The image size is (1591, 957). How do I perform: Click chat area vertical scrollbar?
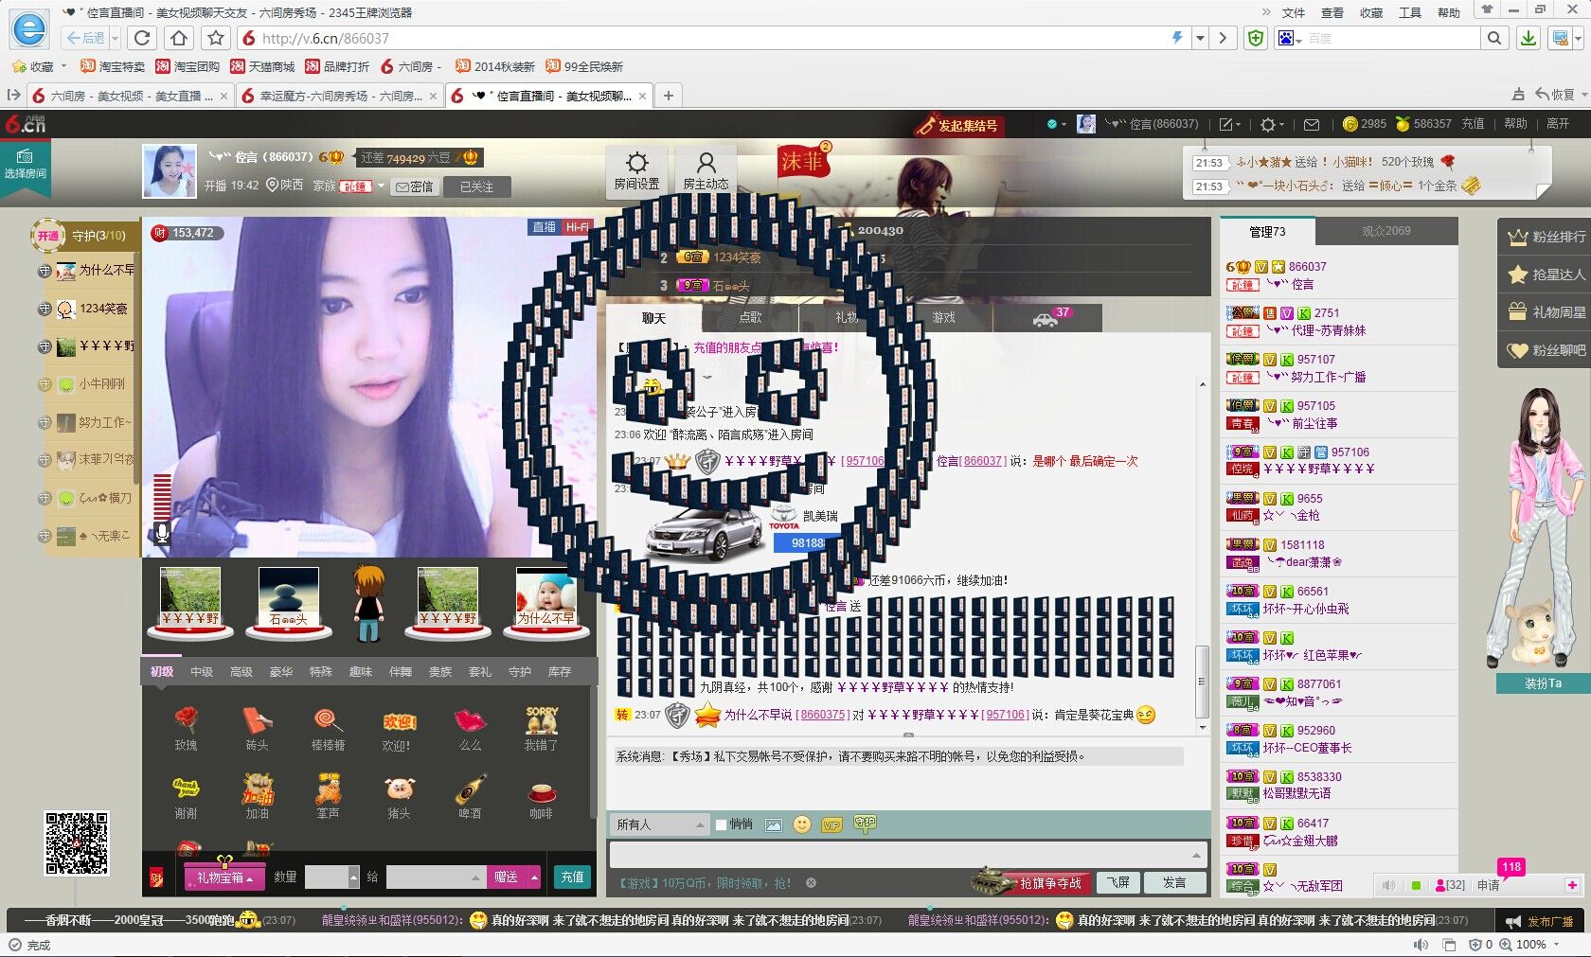click(1203, 682)
